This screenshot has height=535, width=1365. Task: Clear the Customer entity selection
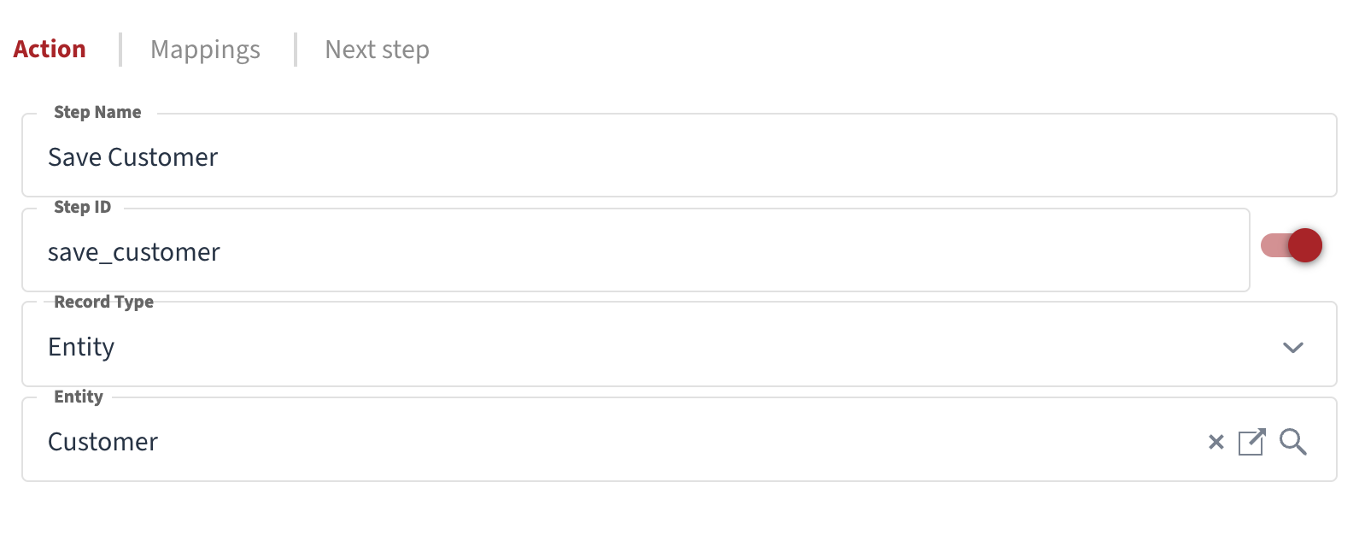pyautogui.click(x=1216, y=442)
